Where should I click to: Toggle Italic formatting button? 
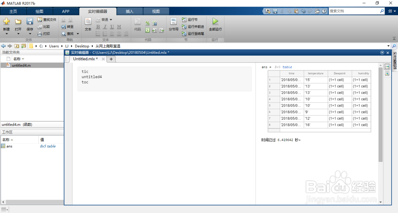pos(105,27)
